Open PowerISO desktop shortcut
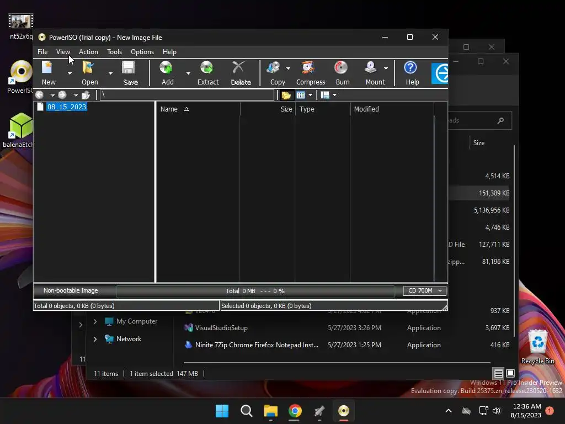The image size is (565, 424). (x=20, y=77)
